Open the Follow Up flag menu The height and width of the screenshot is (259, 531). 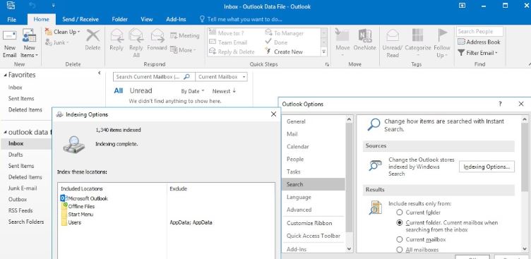(441, 43)
